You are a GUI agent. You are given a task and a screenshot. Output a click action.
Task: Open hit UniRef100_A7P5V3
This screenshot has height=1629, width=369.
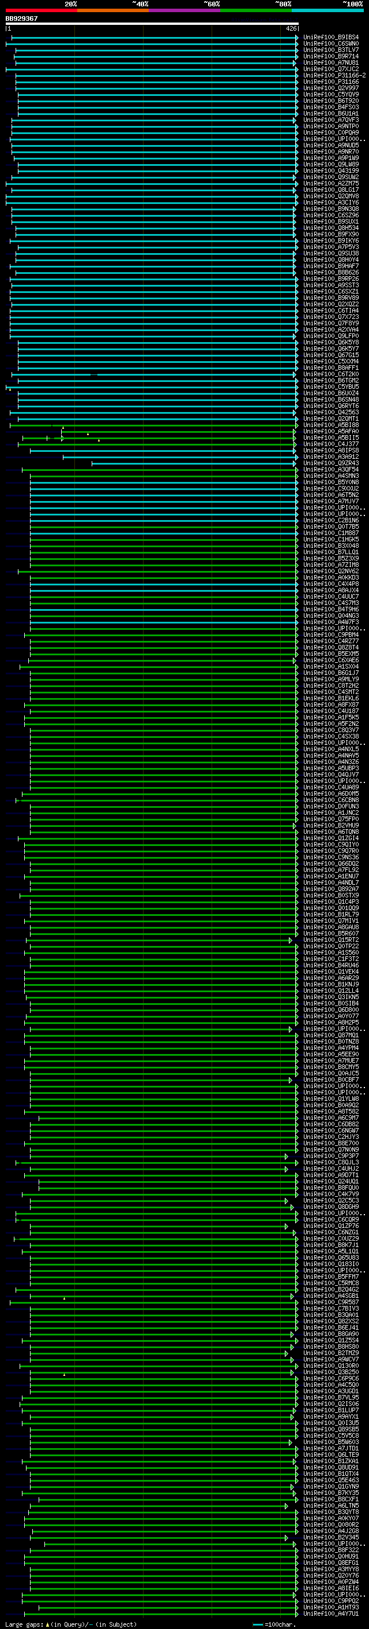330,247
